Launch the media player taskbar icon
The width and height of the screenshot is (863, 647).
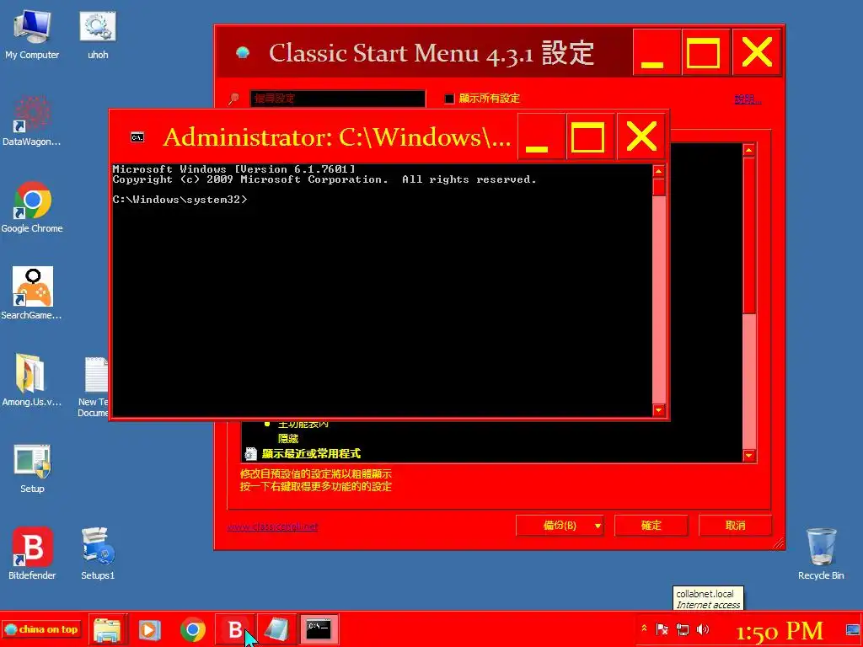(149, 629)
